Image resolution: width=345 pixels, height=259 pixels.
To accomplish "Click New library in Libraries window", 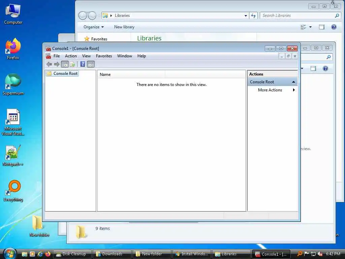I will [124, 27].
